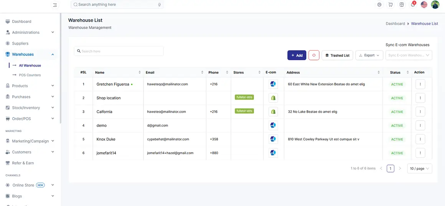Click ACTIVE status for Knox Duke

coord(397,139)
